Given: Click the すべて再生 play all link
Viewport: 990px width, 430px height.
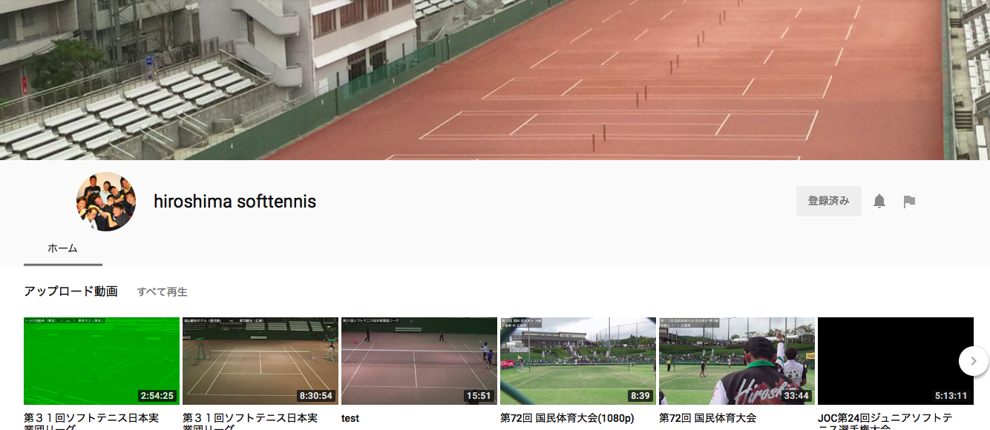Looking at the screenshot, I should coord(163,291).
